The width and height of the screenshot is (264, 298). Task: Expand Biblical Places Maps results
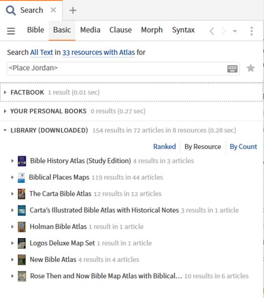(x=12, y=178)
